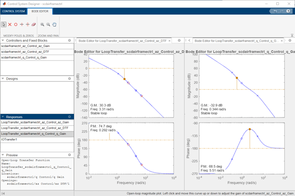Switch to the Control System tab
Image resolution: width=295 pixels, height=196 pixels.
[x=12, y=11]
